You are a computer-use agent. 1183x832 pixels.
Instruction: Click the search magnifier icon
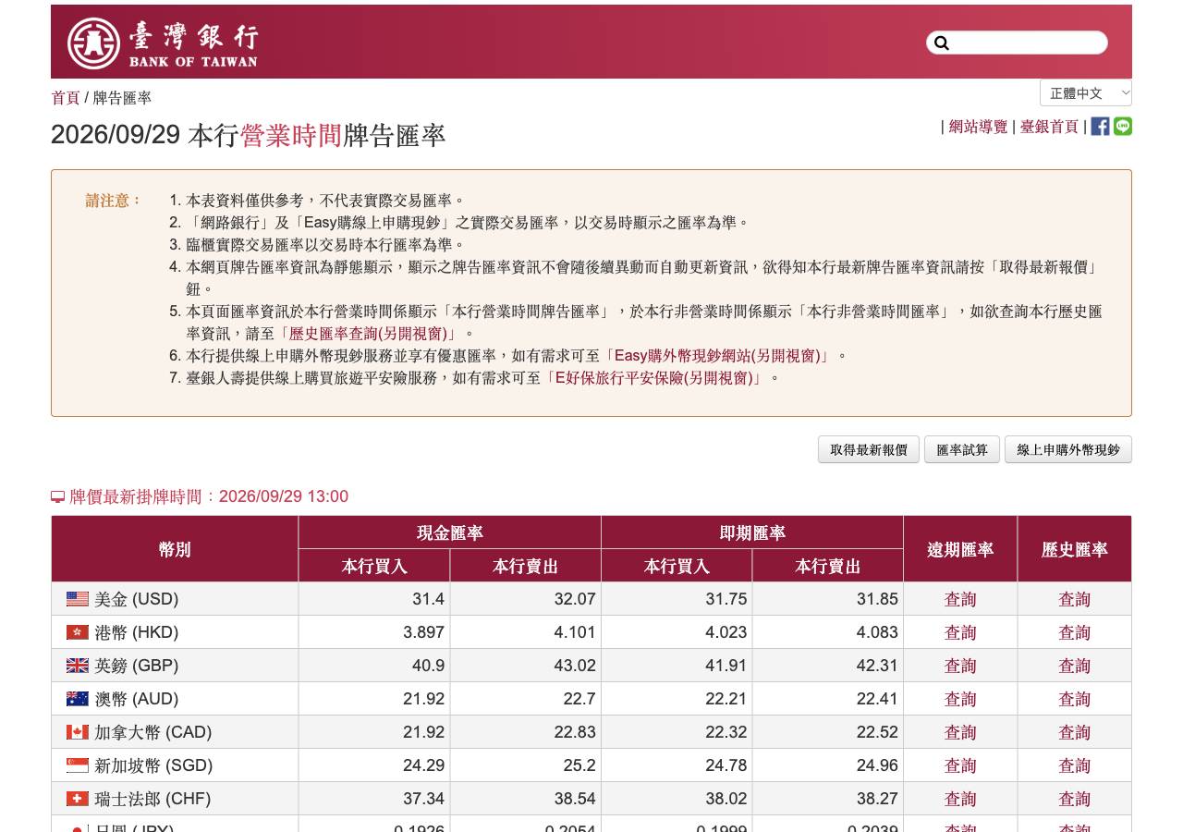[942, 43]
